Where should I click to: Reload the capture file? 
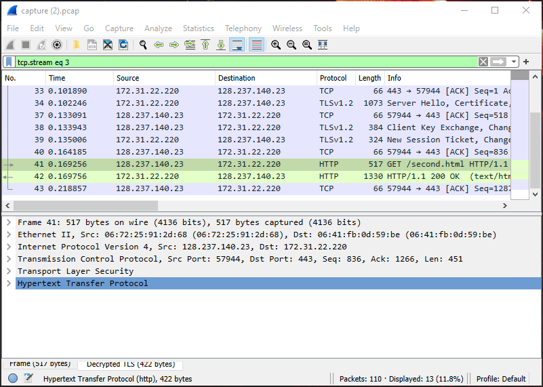123,45
